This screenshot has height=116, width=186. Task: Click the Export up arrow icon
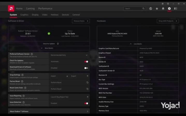click(x=87, y=76)
